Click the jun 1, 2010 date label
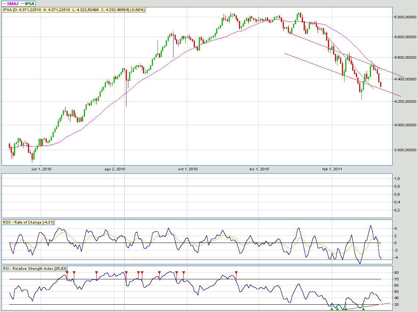Image resolution: width=418 pixels, height=312 pixels. tap(41, 169)
